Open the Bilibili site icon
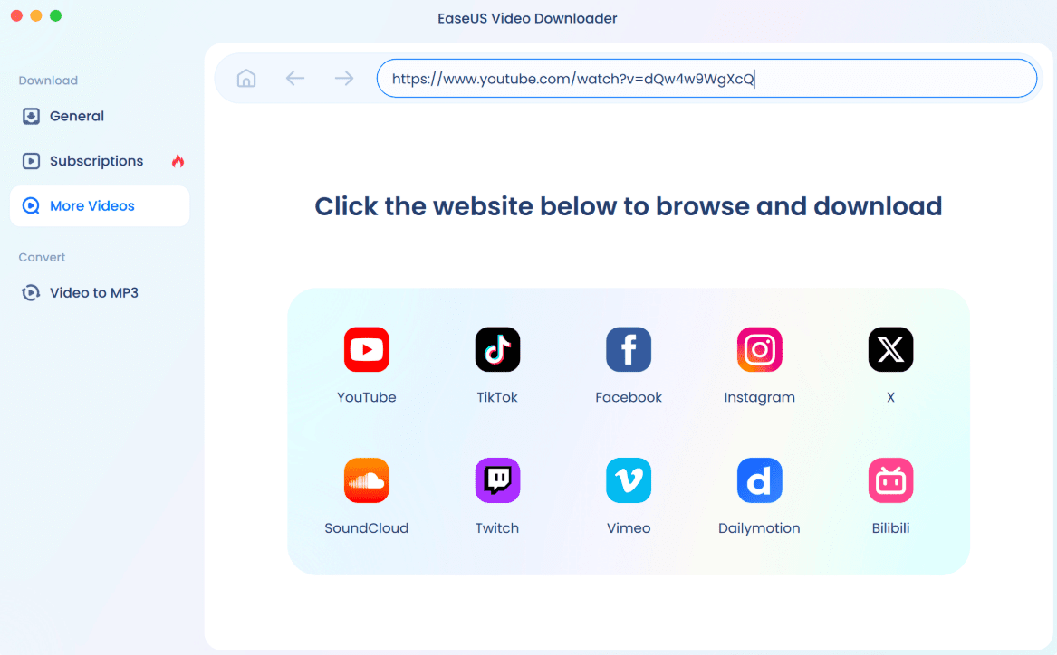This screenshot has height=655, width=1057. coord(890,480)
